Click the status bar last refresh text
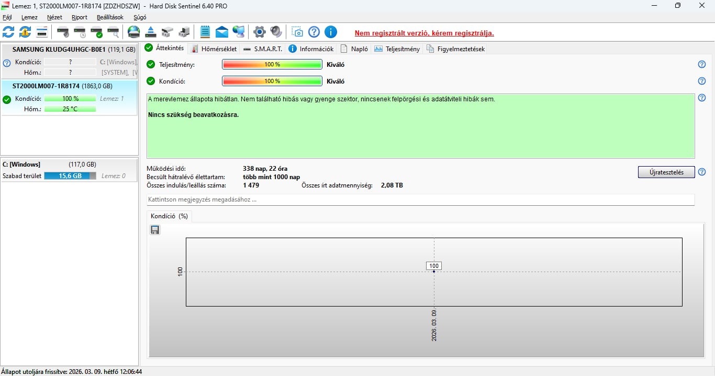 tap(72, 372)
